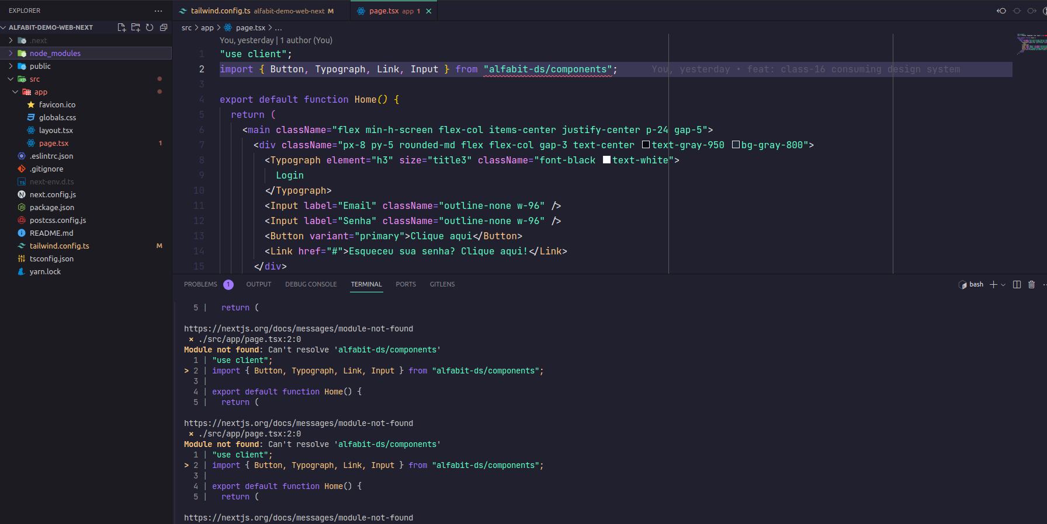
Task: Open the DEBUG CONSOLE panel tab
Action: (311, 284)
